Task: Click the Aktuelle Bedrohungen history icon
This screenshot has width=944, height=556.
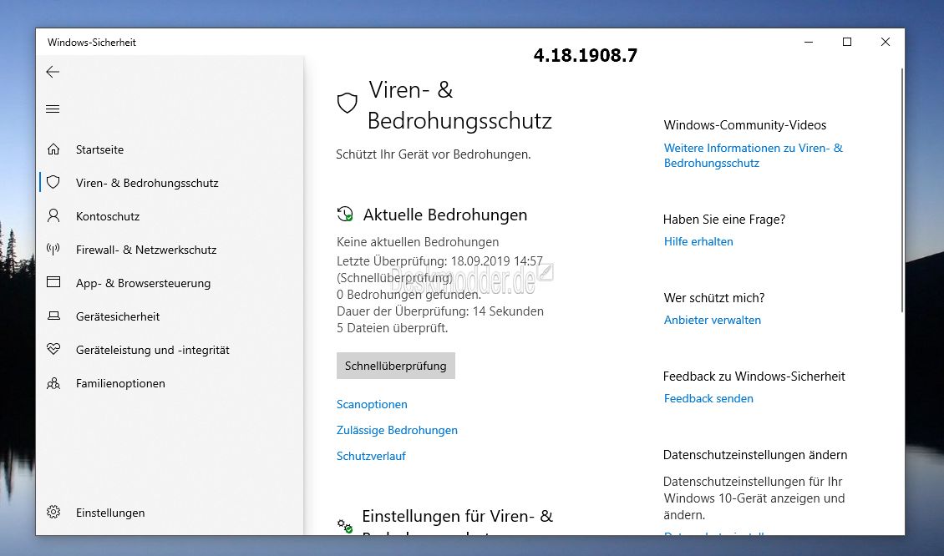Action: pos(345,215)
